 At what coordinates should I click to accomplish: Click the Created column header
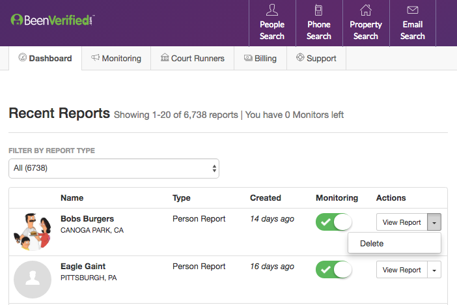[x=266, y=198]
